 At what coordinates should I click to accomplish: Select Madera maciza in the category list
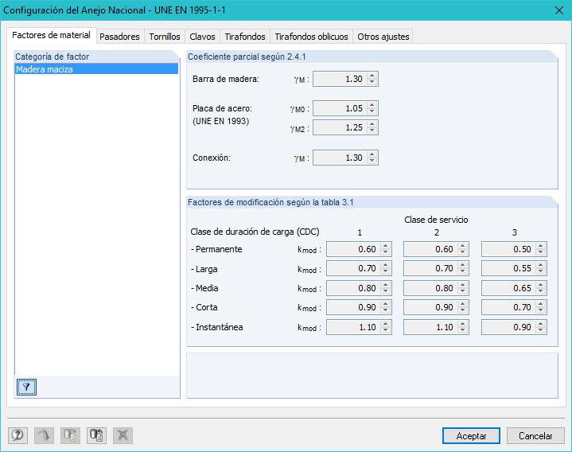point(96,69)
